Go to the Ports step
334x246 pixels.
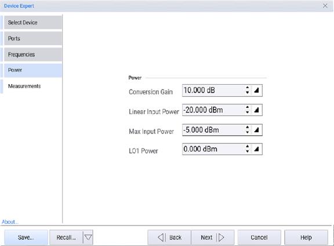(x=33, y=38)
